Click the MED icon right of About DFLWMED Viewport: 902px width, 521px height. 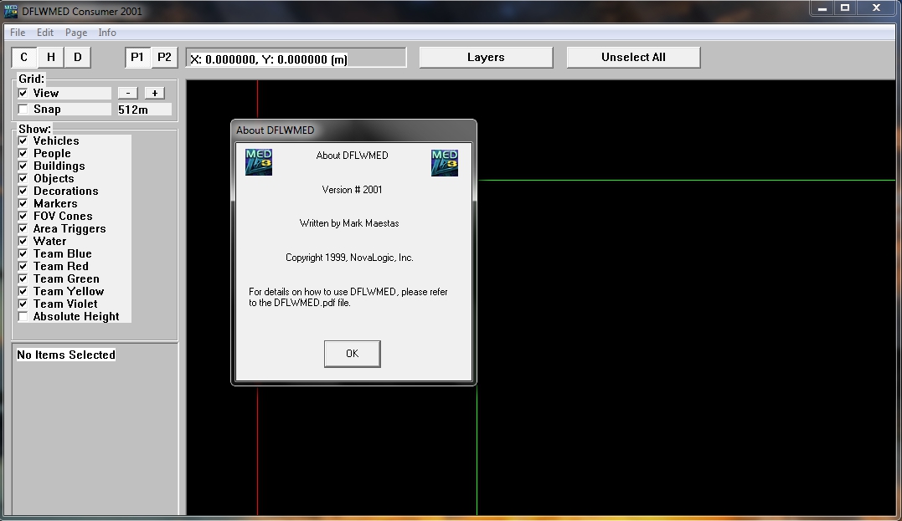(444, 162)
